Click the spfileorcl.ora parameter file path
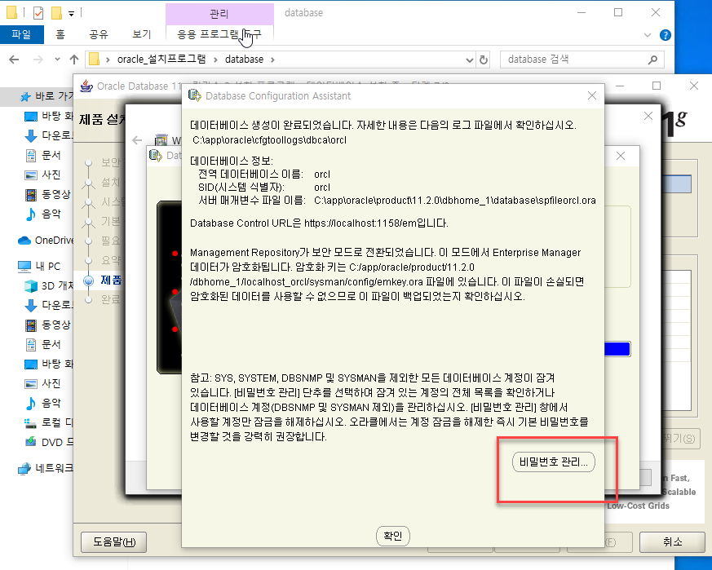Image resolution: width=712 pixels, height=570 pixels. pyautogui.click(x=454, y=201)
